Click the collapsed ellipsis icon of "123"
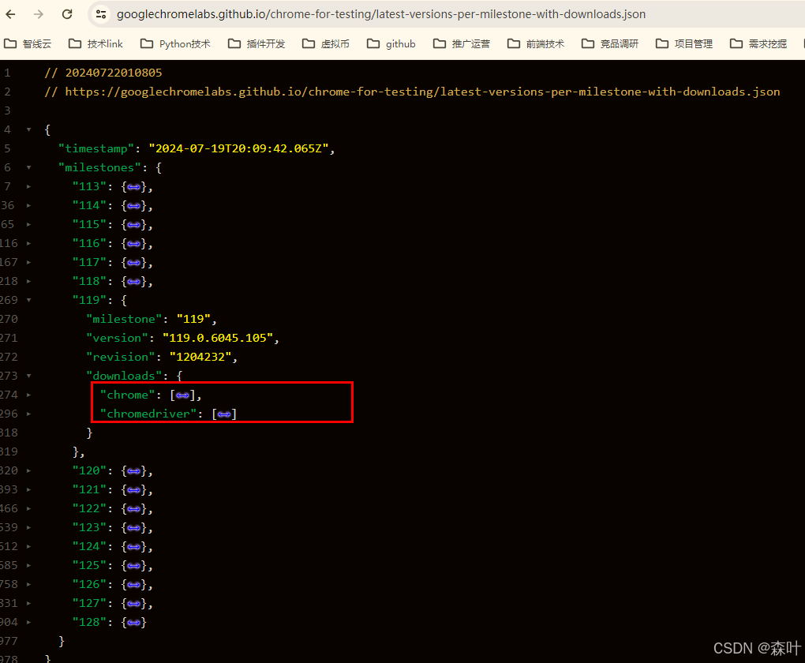Image resolution: width=805 pixels, height=663 pixels. coord(134,528)
